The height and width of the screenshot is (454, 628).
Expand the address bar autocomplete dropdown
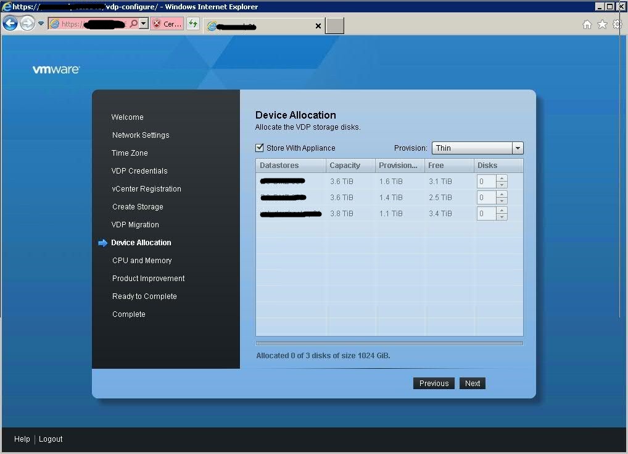[x=144, y=23]
